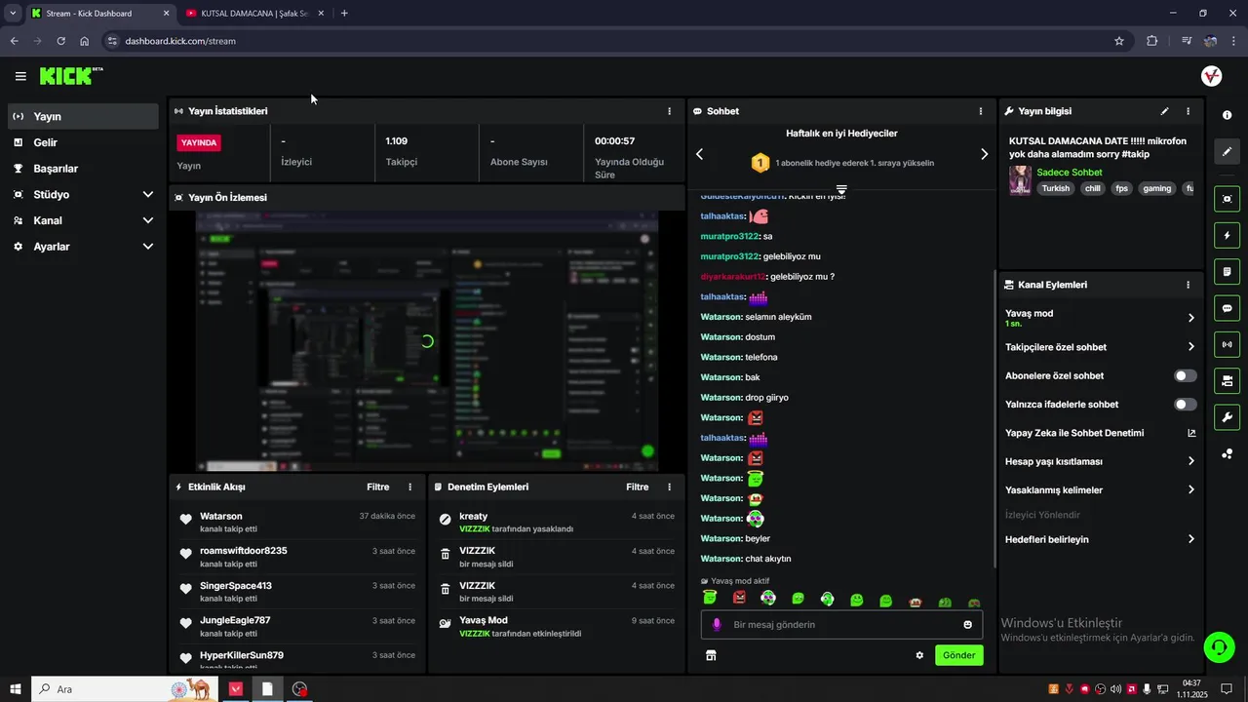Screen dimensions: 1248x702
Task: Open Hesap yaşı kısıtlaması chevron
Action: click(1190, 461)
